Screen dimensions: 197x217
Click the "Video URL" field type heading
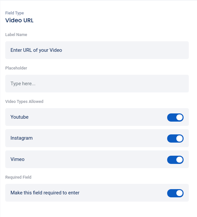(x=19, y=20)
